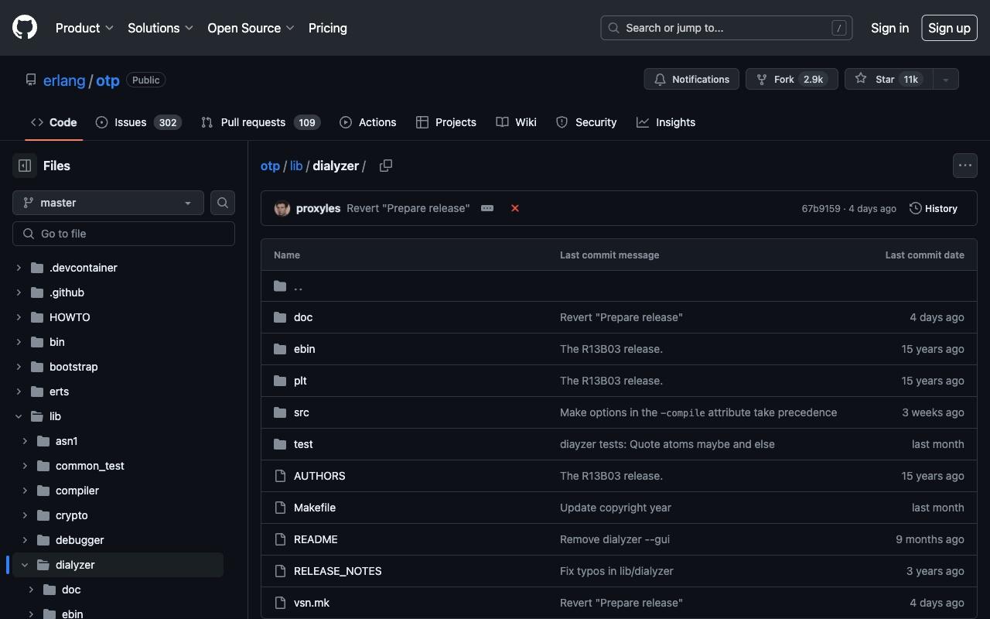Focus the Search or jump to field
The image size is (990, 619).
tap(726, 28)
